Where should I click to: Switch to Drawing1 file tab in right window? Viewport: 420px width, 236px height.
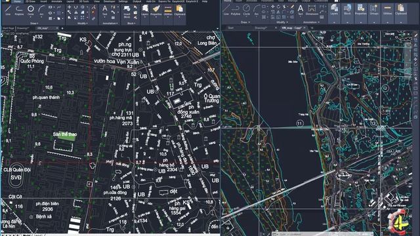tap(261, 28)
